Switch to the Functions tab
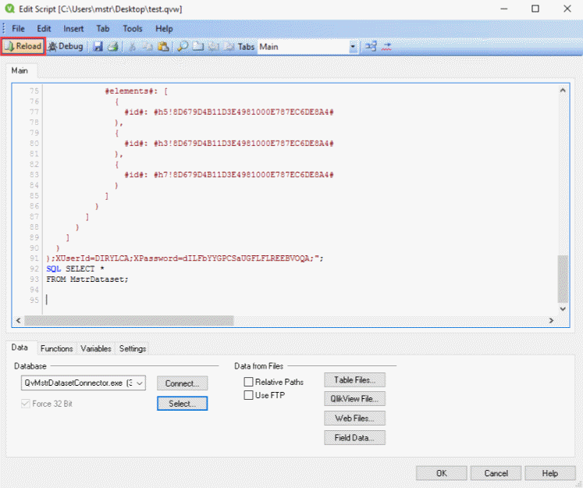 click(x=57, y=348)
